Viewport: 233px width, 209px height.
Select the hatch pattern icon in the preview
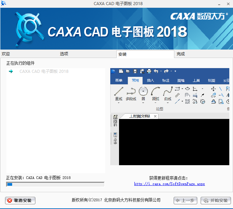187,101
